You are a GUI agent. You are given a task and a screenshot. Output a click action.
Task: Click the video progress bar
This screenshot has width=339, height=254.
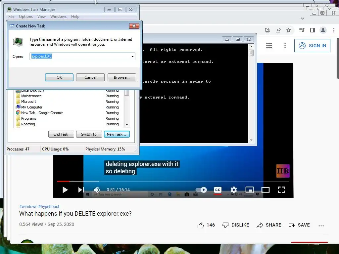click(x=173, y=182)
